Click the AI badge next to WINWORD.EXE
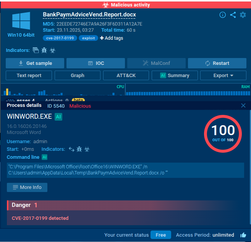 point(58,116)
